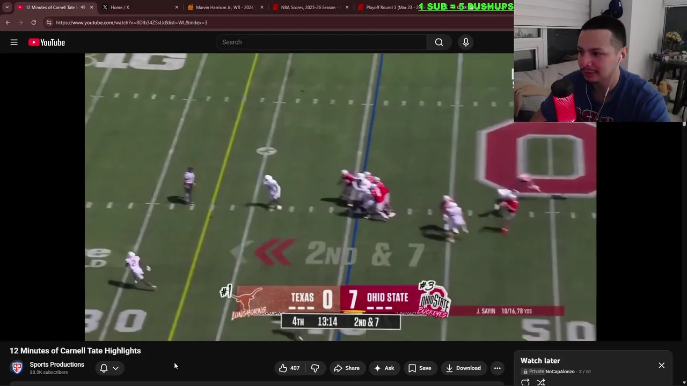Open the NoCapAlonzo playlist owner link
Image resolution: width=687 pixels, height=386 pixels.
560,372
